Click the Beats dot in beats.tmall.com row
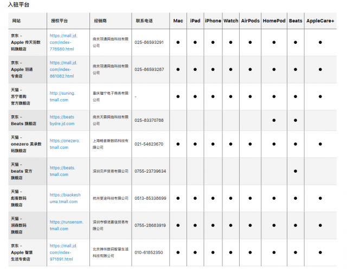This screenshot has width=347, height=269. [x=295, y=171]
